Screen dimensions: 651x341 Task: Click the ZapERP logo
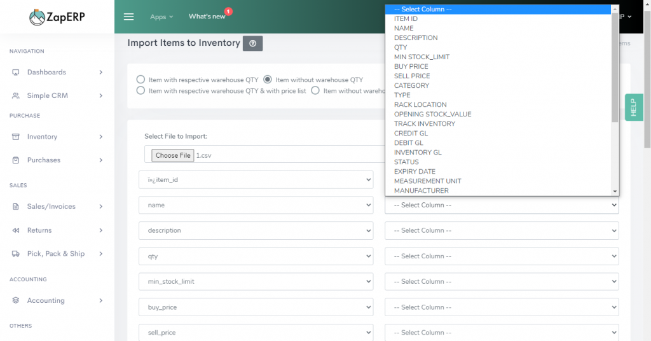click(57, 17)
